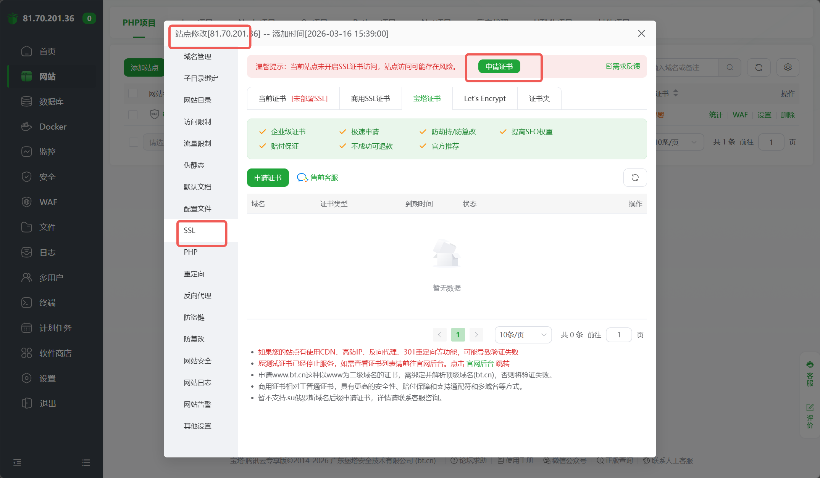Tick the batch operation checkbox below the table
Screen dimensions: 820x478
(x=133, y=142)
